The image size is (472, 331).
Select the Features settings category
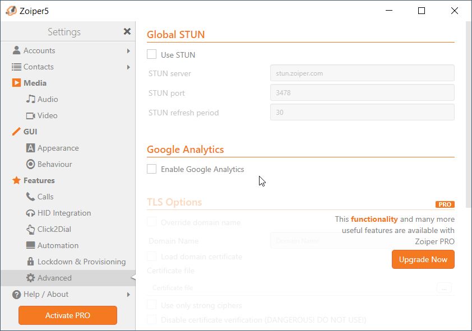tap(68, 180)
